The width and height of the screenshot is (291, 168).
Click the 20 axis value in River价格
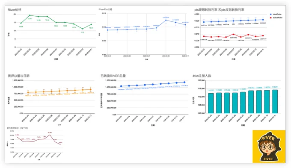(15, 14)
